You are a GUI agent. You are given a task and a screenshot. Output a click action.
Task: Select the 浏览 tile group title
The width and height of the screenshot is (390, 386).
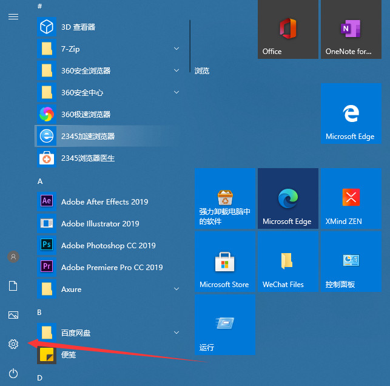202,71
